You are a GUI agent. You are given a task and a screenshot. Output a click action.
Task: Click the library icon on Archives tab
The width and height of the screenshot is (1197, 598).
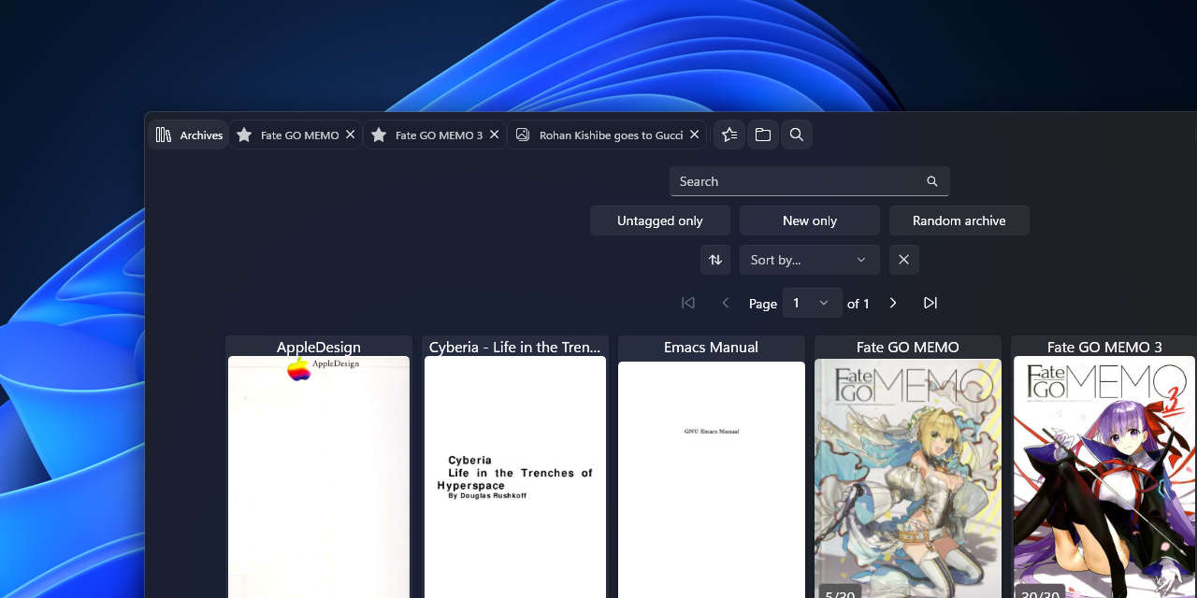tap(164, 135)
